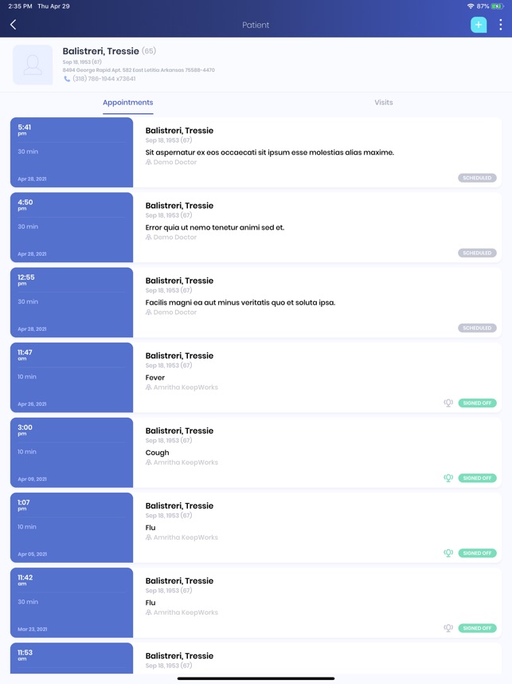
Task: Select text 'Error quia ut nemo tenetur animi sed et.'
Action: (x=215, y=228)
